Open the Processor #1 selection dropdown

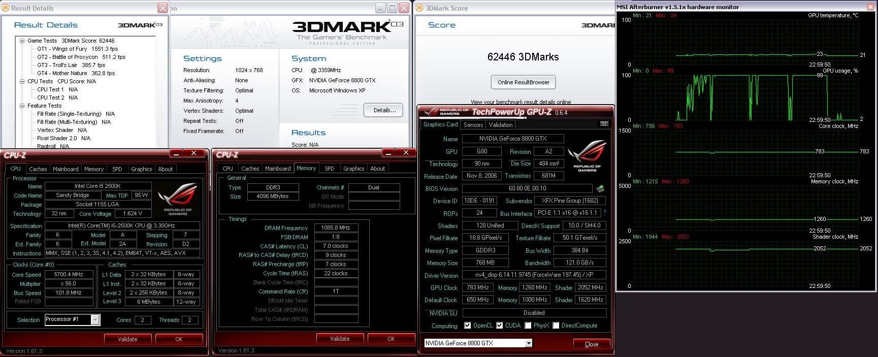pyautogui.click(x=95, y=319)
